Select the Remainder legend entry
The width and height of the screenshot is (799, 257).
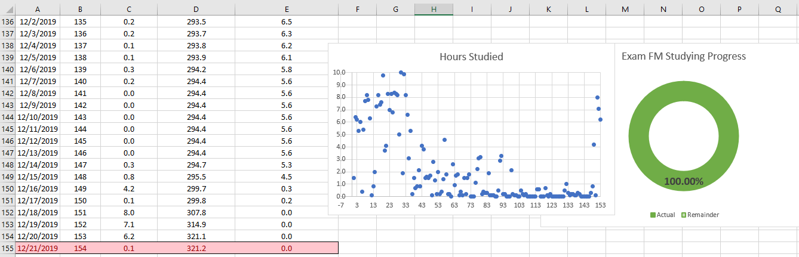(701, 215)
